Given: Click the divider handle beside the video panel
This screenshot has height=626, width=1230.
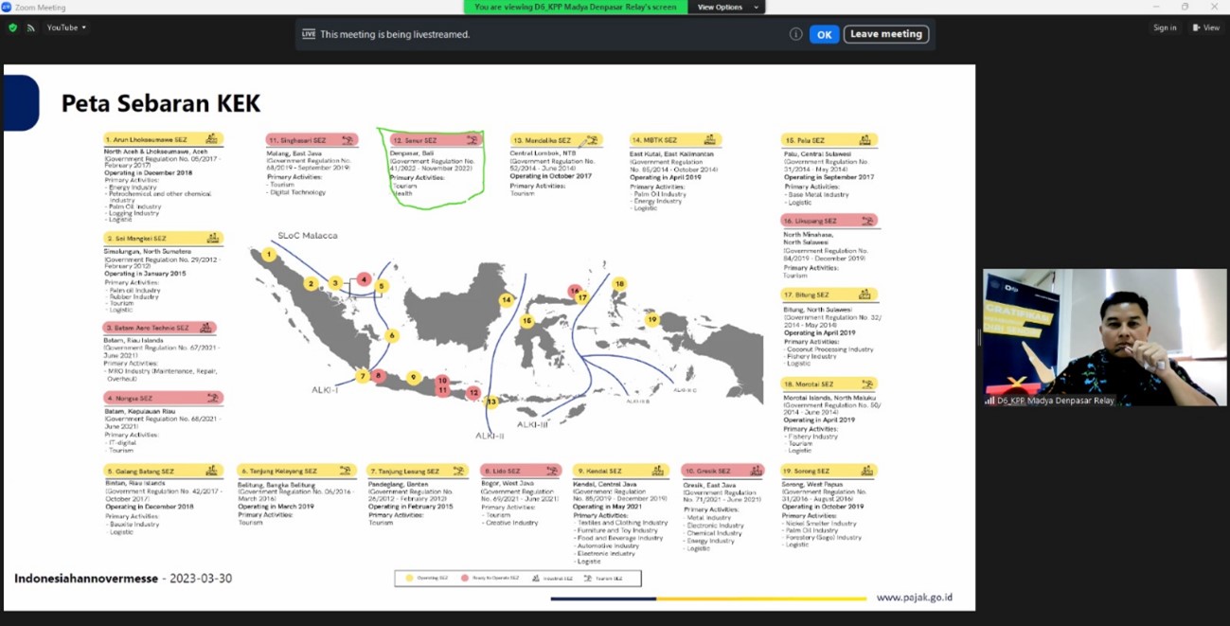Looking at the screenshot, I should [x=979, y=338].
